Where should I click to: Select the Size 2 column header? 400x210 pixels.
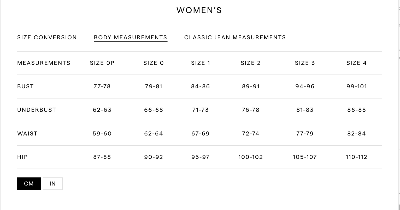251,63
